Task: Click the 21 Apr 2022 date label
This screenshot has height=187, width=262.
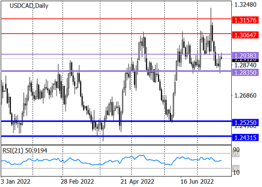Action: (x=137, y=182)
